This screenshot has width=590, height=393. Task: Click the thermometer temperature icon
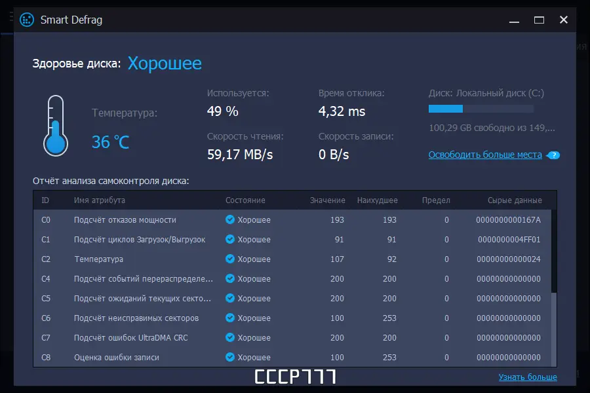pyautogui.click(x=56, y=124)
